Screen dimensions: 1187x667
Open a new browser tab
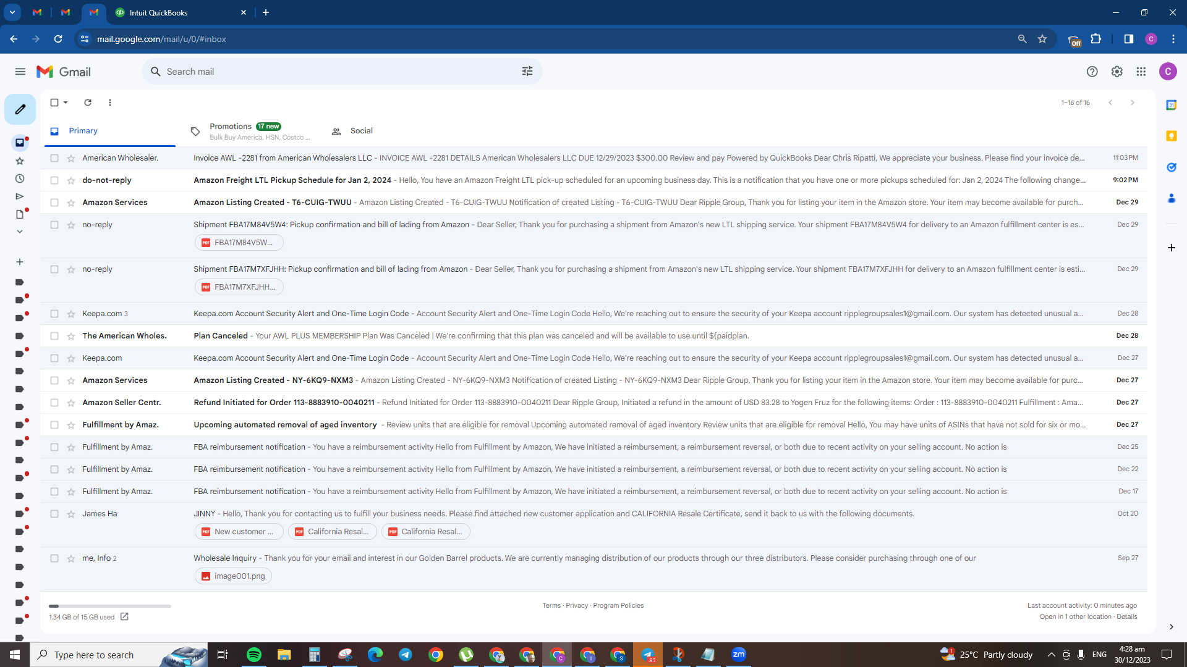[x=266, y=12]
